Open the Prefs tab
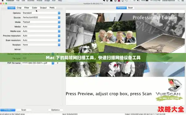 coord(52,8)
